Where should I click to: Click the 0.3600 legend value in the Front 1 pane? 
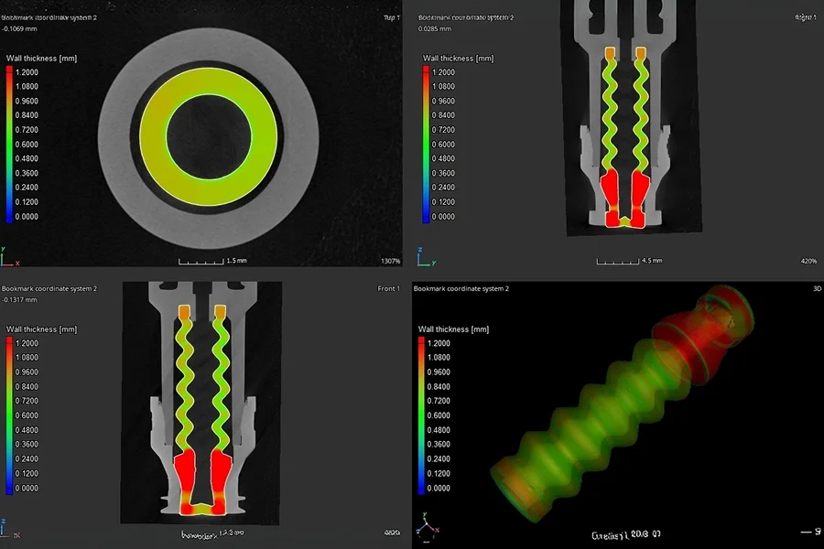click(x=27, y=445)
